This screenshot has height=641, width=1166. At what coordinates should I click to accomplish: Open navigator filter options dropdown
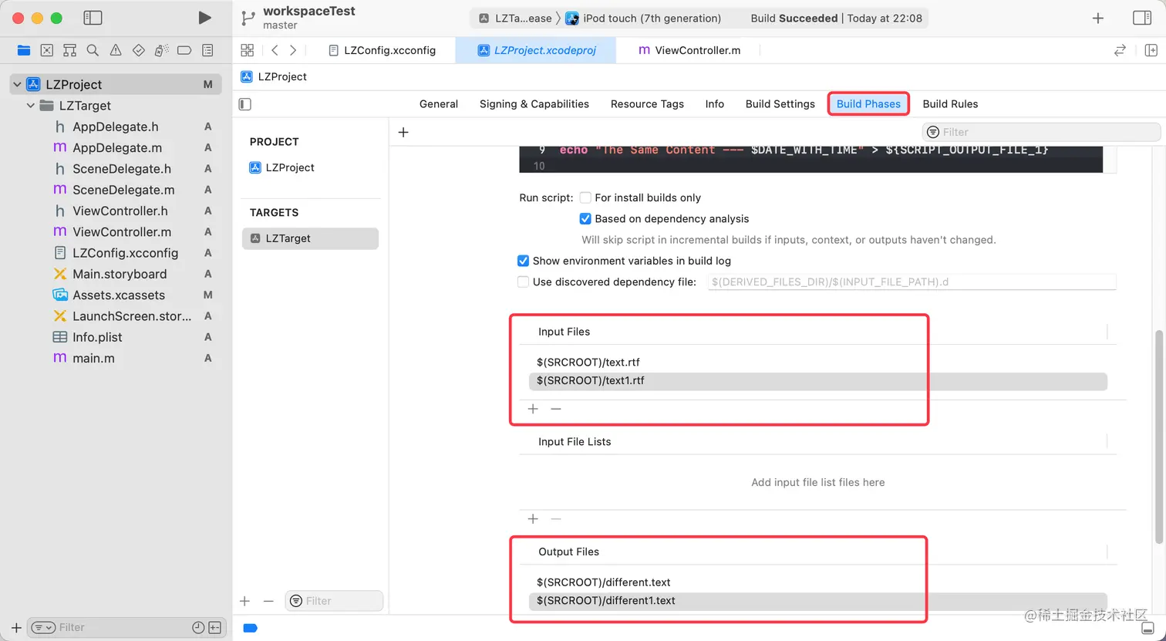pyautogui.click(x=43, y=627)
